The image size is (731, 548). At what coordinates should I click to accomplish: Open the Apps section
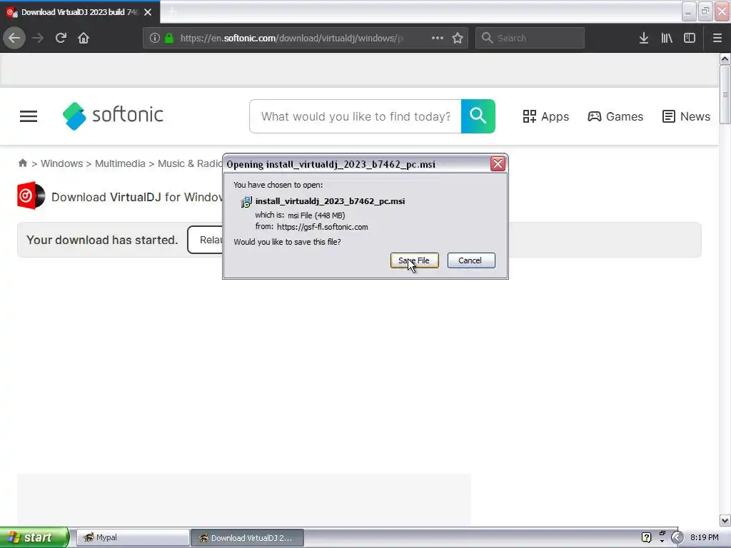[x=545, y=116]
